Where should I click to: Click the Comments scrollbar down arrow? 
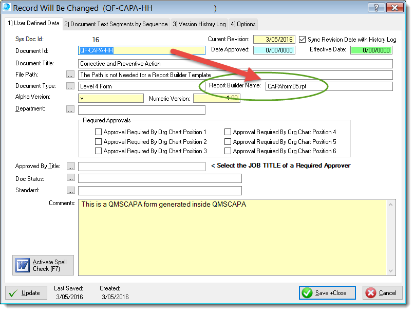click(392, 271)
